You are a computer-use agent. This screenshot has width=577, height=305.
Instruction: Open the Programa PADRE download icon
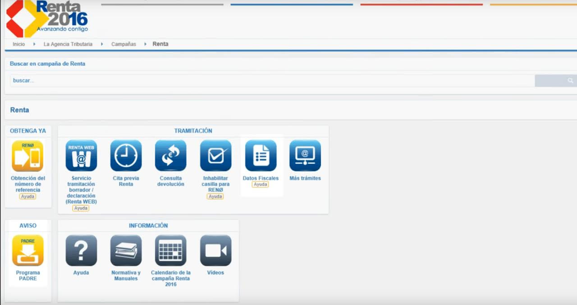click(x=28, y=250)
